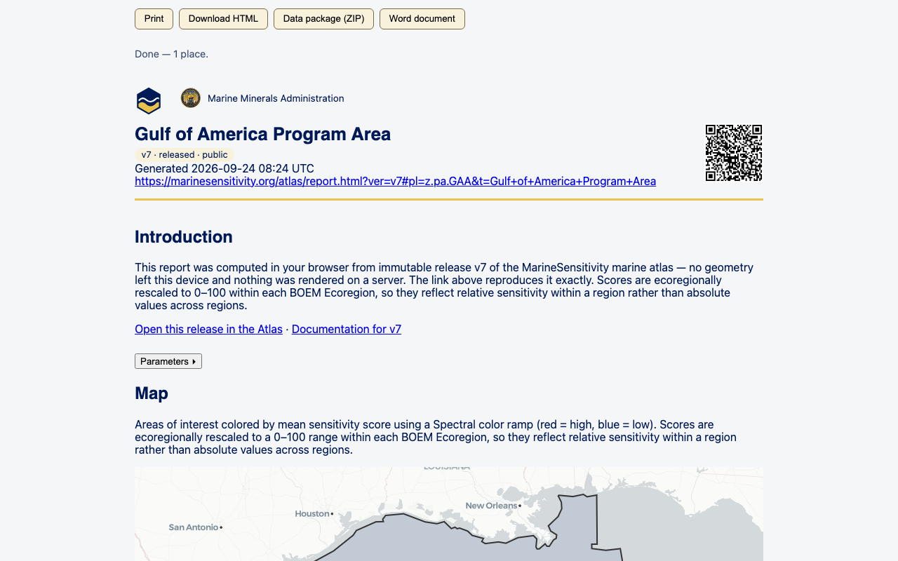Print the report
Screen dimensions: 898x561
tap(154, 19)
